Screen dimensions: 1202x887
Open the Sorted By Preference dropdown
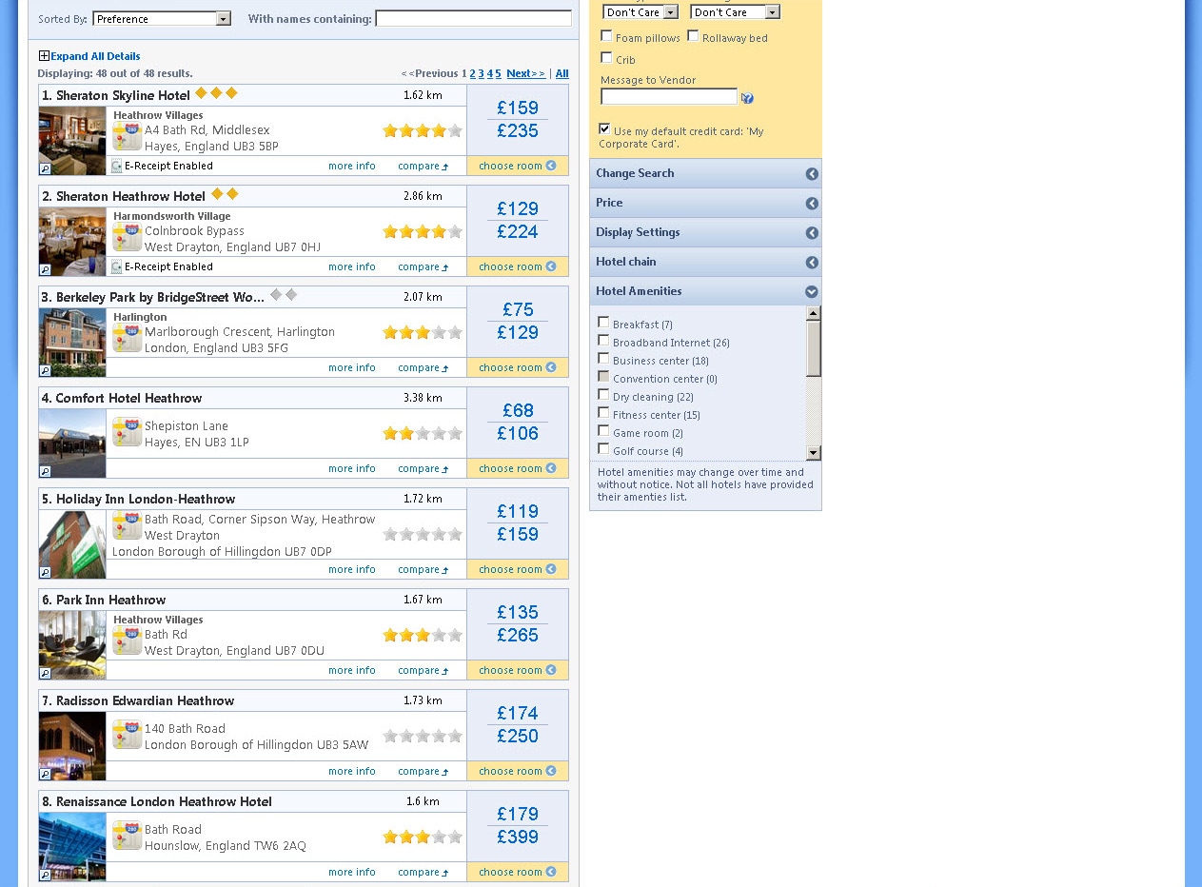pyautogui.click(x=223, y=19)
